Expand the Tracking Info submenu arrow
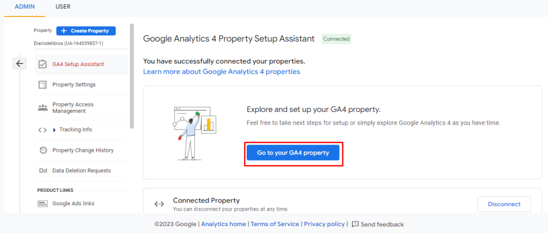The height and width of the screenshot is (233, 548). [x=55, y=130]
